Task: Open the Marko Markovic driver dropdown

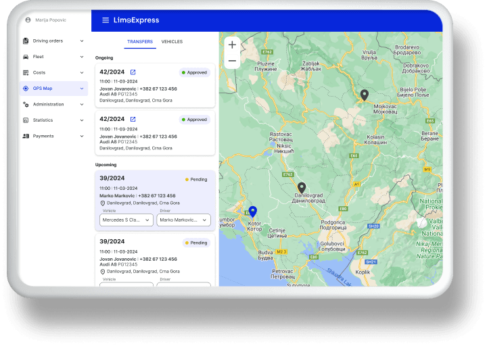Action: coord(184,220)
